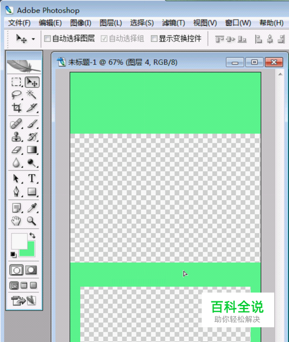Toggle the 自动选择组 checkbox
The image size is (289, 342).
click(104, 39)
